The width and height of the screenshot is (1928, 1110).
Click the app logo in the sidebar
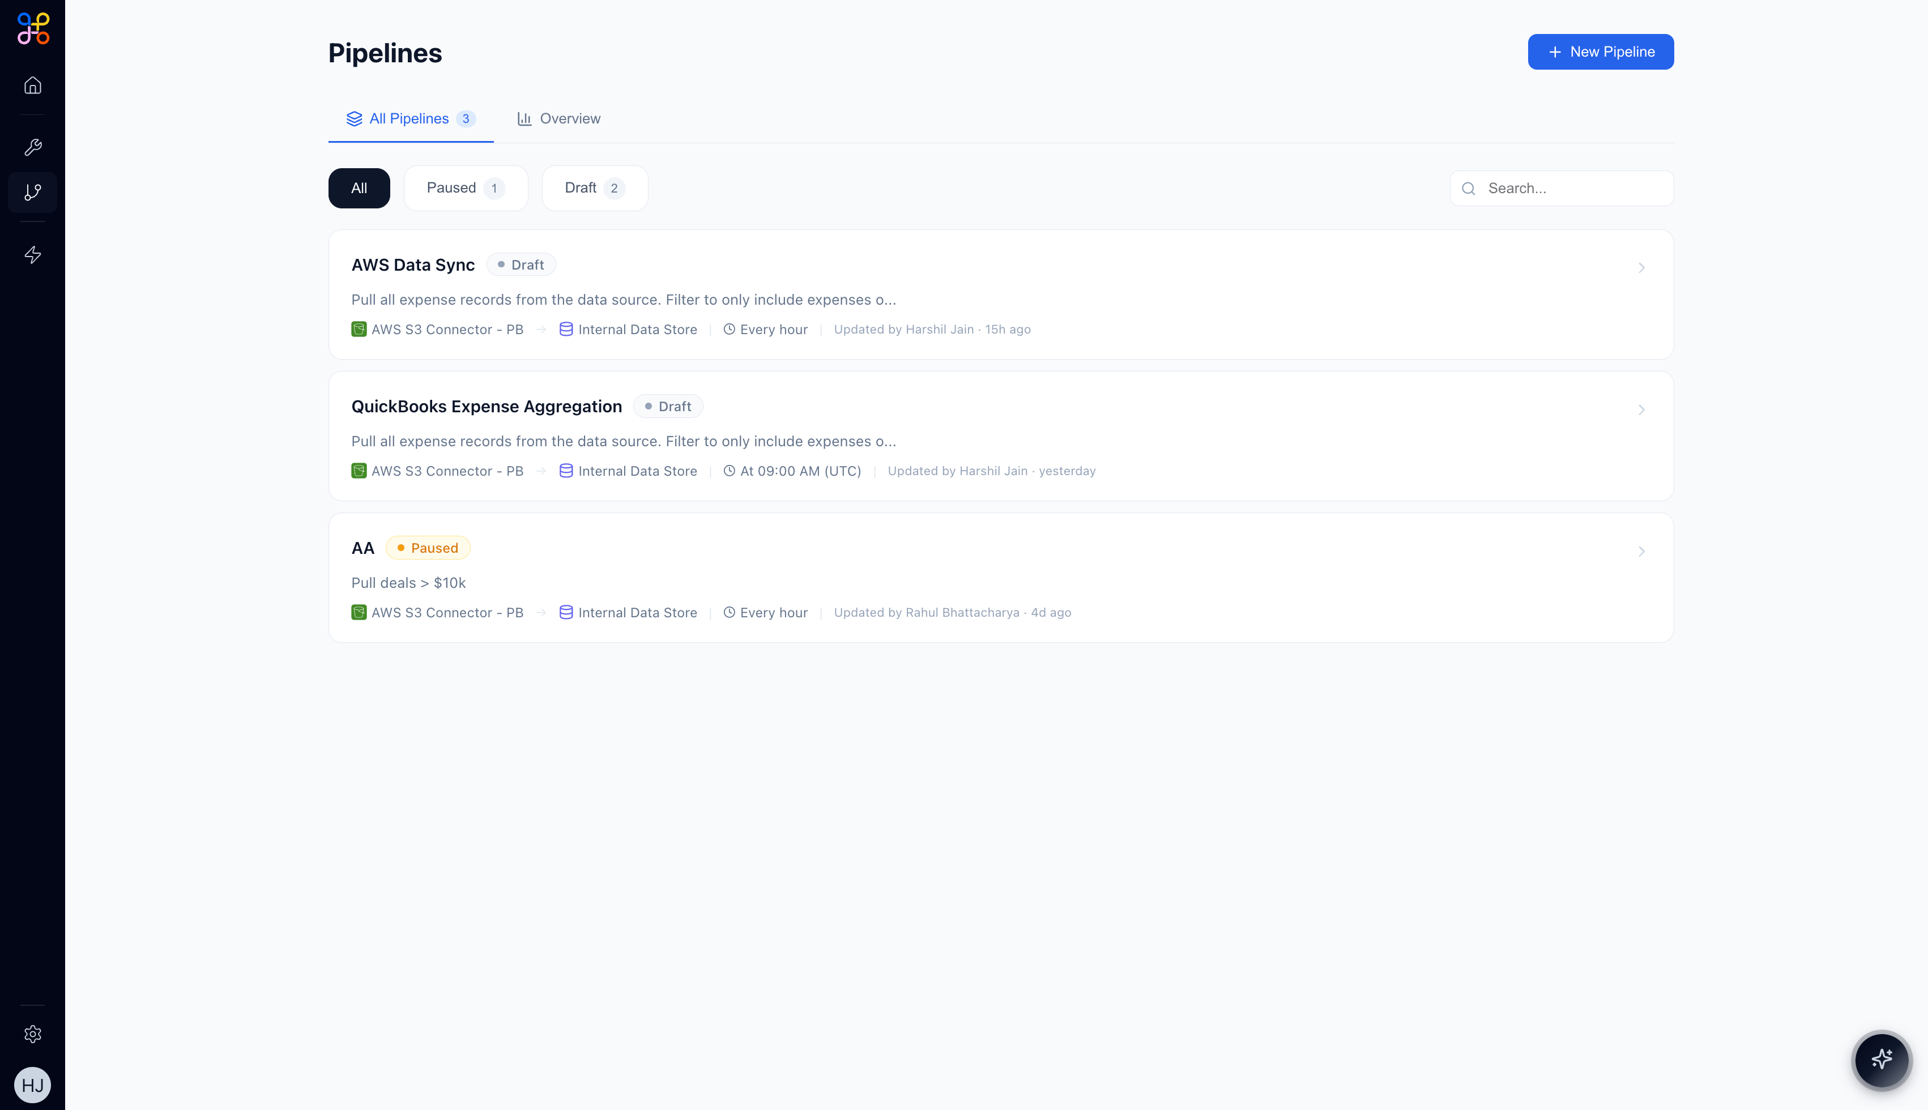[33, 28]
